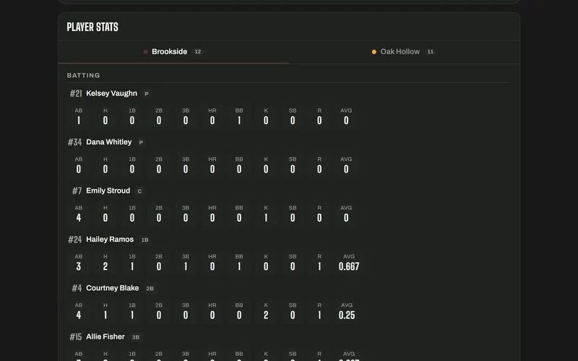Click Hailey Ramos's BB value 1
This screenshot has height=361, width=578.
[x=239, y=266]
